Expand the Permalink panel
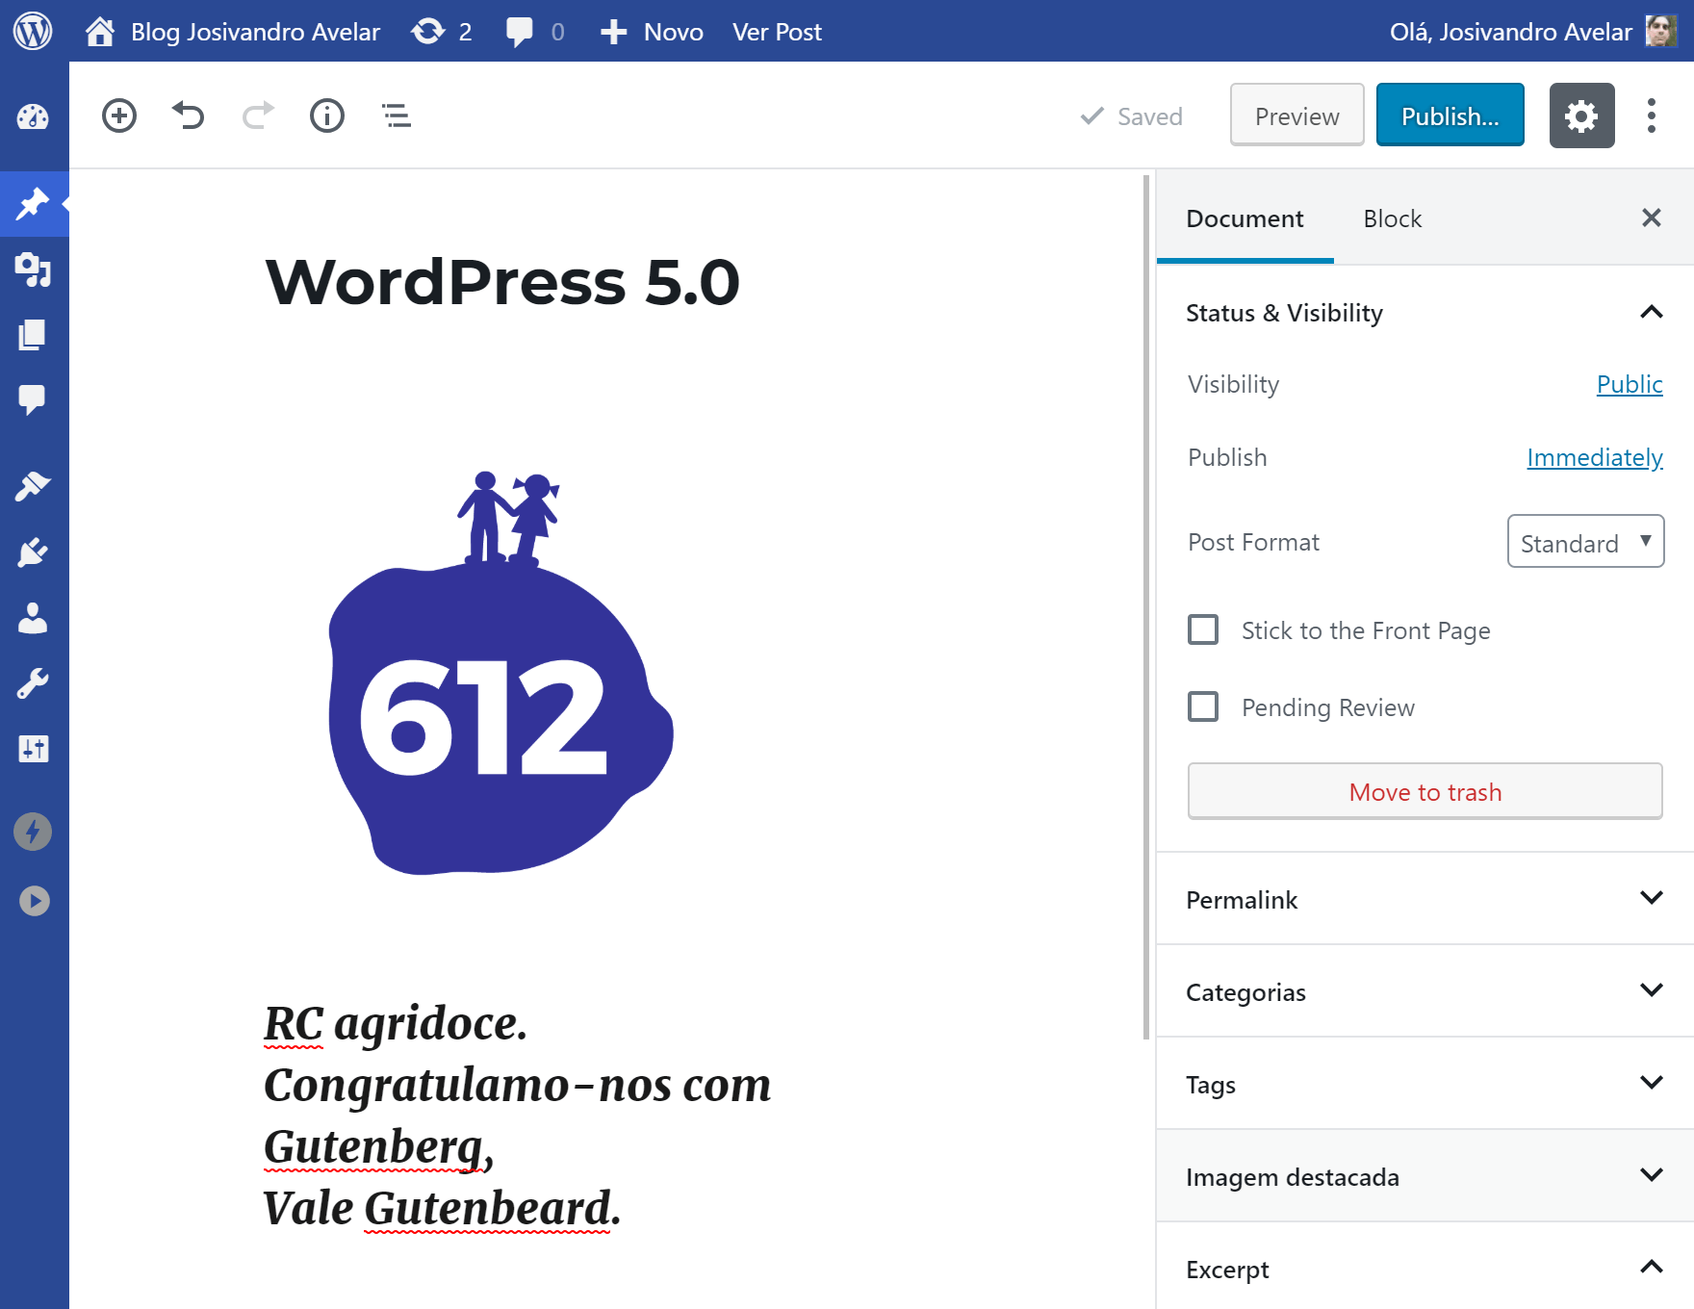Image resolution: width=1694 pixels, height=1309 pixels. 1425,899
